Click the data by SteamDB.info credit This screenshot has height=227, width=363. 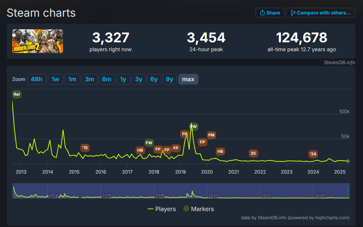click(295, 218)
